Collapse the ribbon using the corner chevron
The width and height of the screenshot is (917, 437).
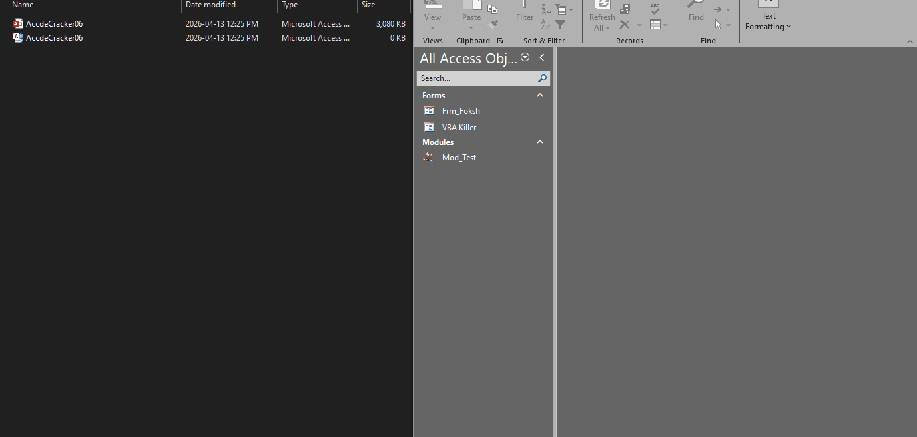coord(910,42)
